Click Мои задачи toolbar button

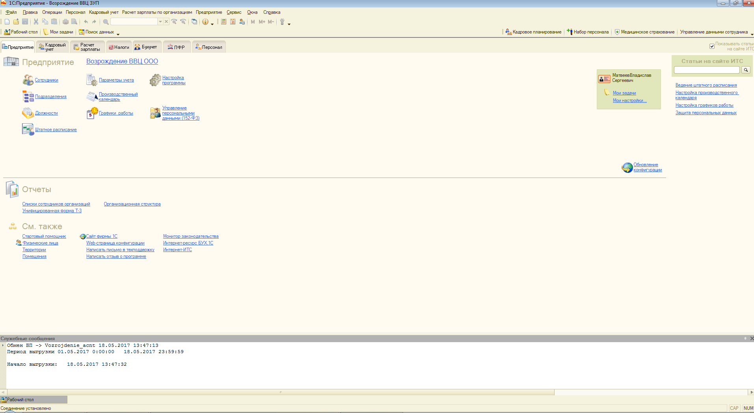pyautogui.click(x=58, y=32)
